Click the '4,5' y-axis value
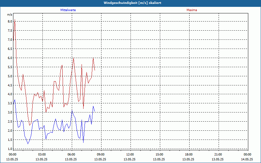This screenshot has height=163, width=261. click(10, 85)
